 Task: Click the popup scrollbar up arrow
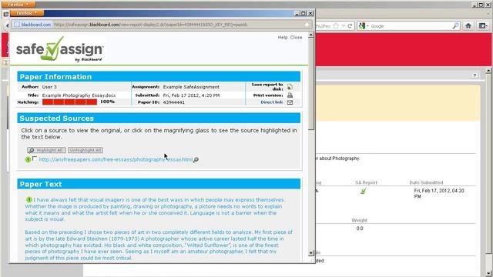pos(311,35)
